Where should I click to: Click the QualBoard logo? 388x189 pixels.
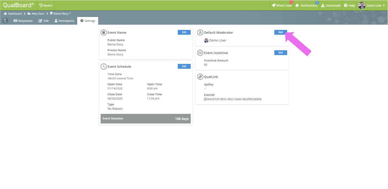point(19,5)
